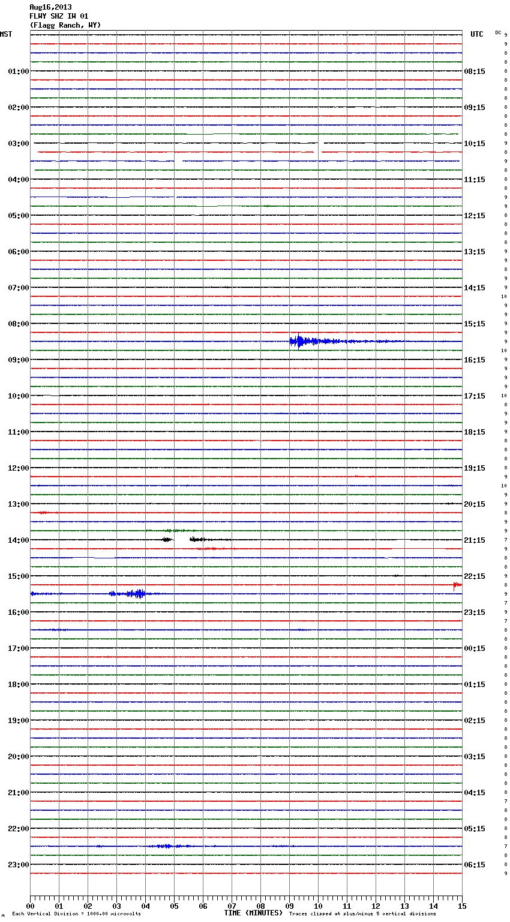
Task: Click the 11:00 MST time label
Action: point(18,432)
